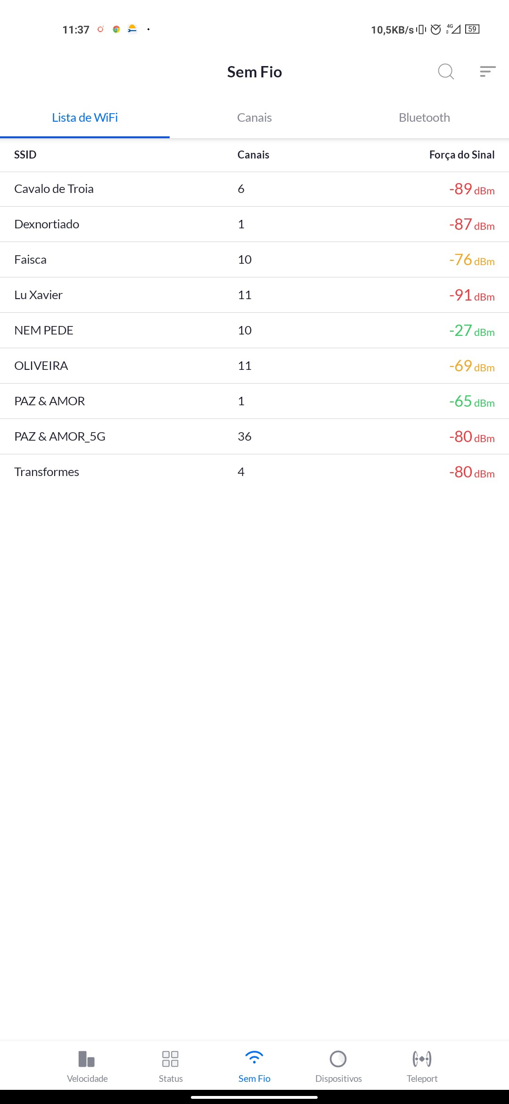Open the search magnifier icon
Screen dimensions: 509x1104
[x=445, y=72]
